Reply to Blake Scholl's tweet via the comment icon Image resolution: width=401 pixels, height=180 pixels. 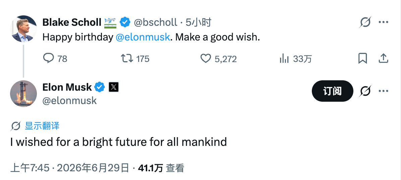pyautogui.click(x=48, y=59)
